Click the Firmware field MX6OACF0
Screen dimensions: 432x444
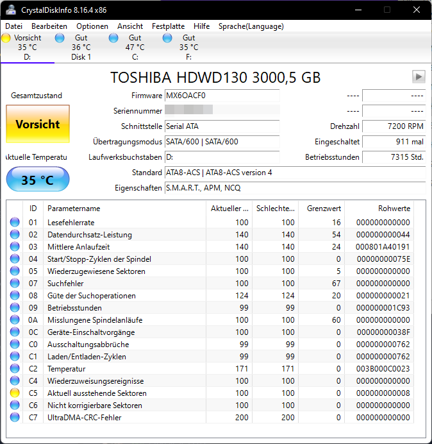[x=222, y=96]
